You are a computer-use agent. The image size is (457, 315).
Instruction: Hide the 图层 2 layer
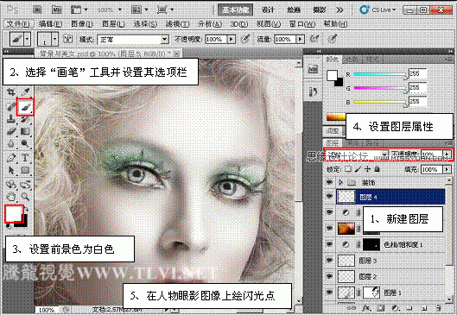329,275
